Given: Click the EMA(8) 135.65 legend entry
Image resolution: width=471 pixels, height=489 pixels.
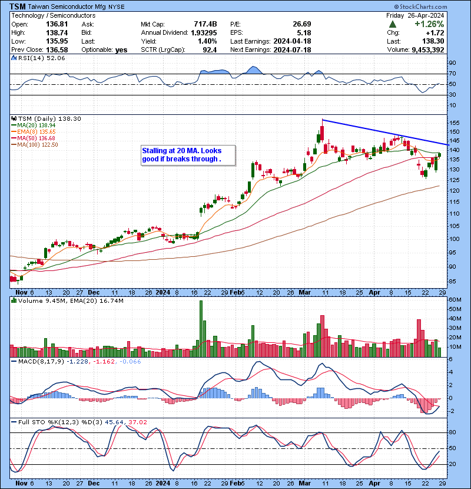Looking at the screenshot, I should pyautogui.click(x=34, y=132).
